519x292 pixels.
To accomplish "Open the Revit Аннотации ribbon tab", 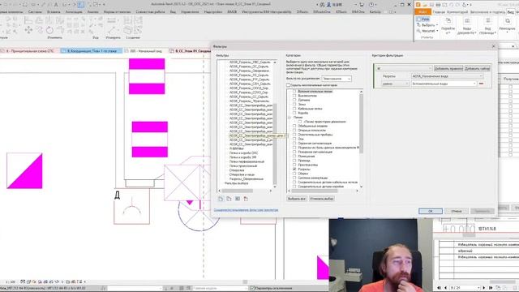I will click(74, 12).
